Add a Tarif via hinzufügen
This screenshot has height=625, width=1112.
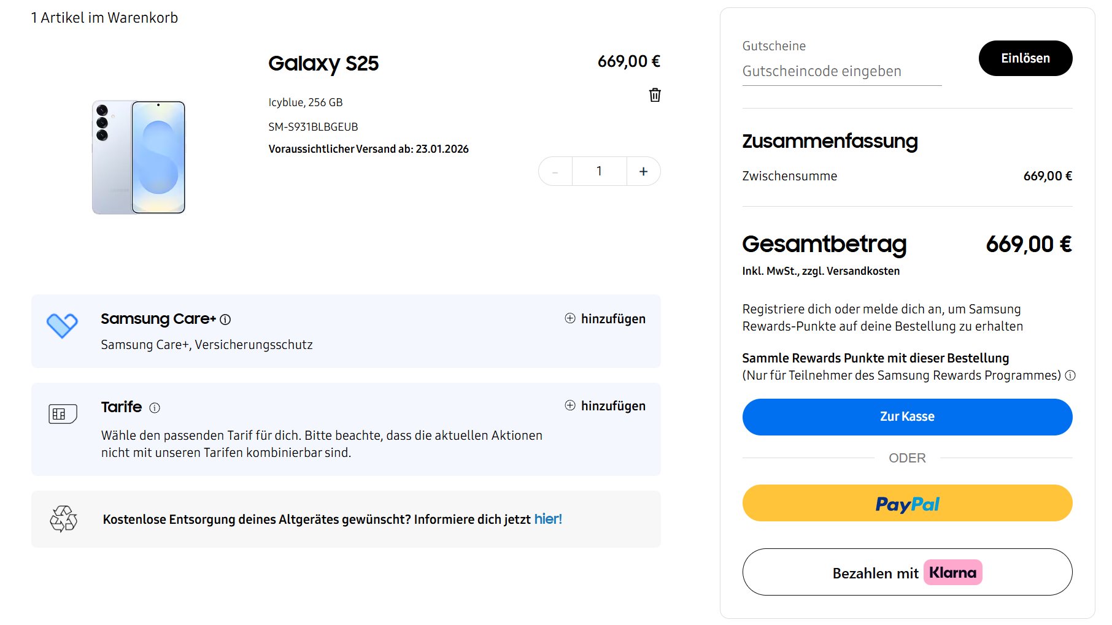(605, 406)
